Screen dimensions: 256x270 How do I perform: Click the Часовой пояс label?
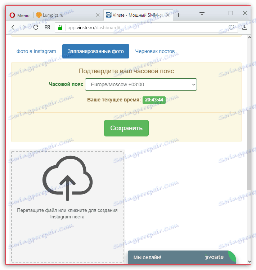click(x=66, y=84)
